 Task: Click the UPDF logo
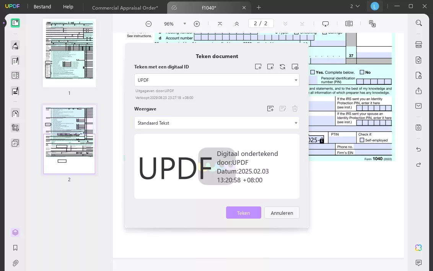point(12,6)
